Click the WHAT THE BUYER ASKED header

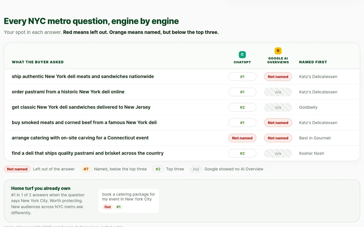(x=38, y=62)
